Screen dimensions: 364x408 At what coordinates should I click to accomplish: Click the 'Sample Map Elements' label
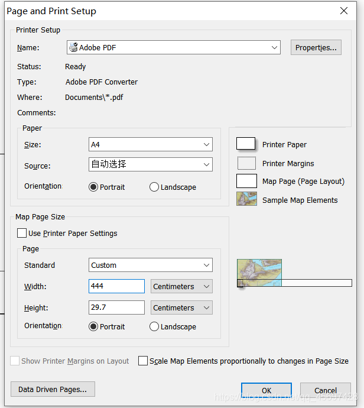pyautogui.click(x=300, y=200)
